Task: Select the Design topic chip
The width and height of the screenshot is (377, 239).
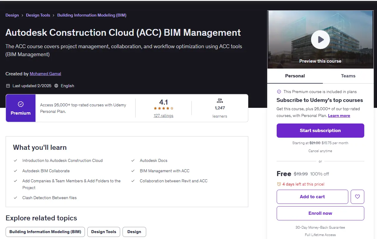Action: tap(134, 232)
